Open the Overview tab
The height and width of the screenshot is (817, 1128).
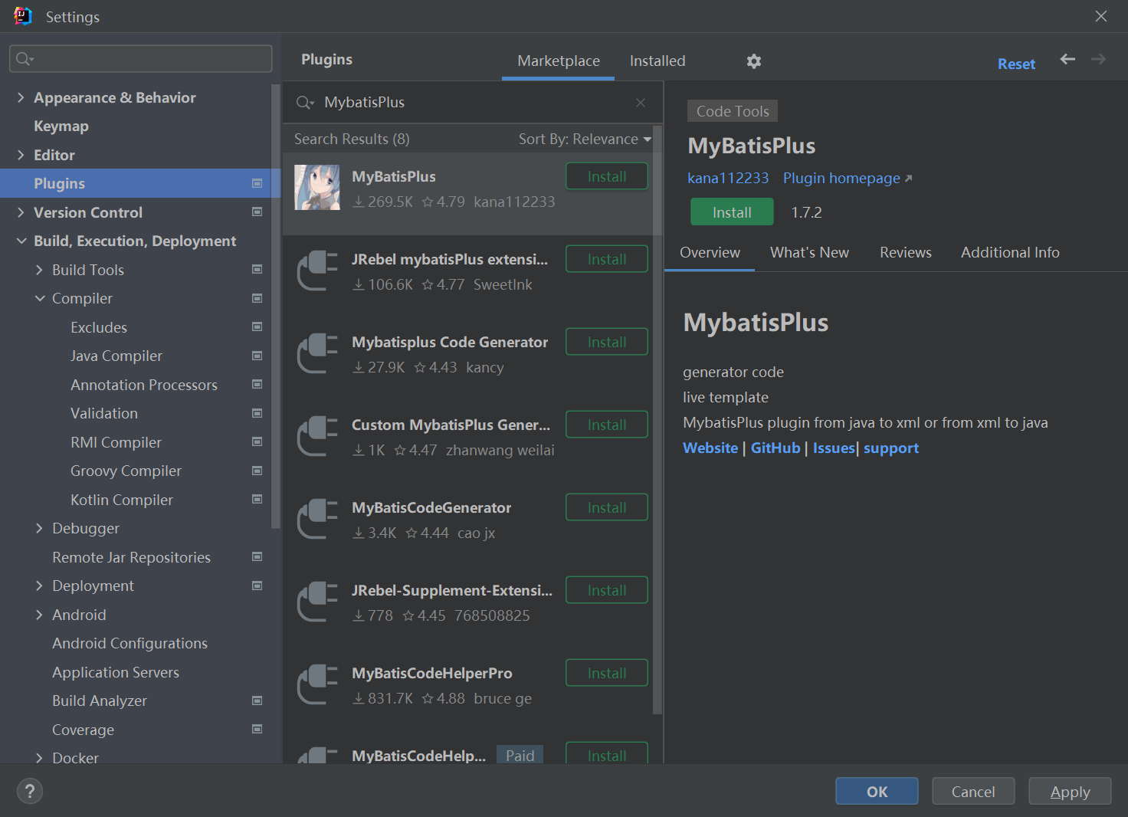710,252
